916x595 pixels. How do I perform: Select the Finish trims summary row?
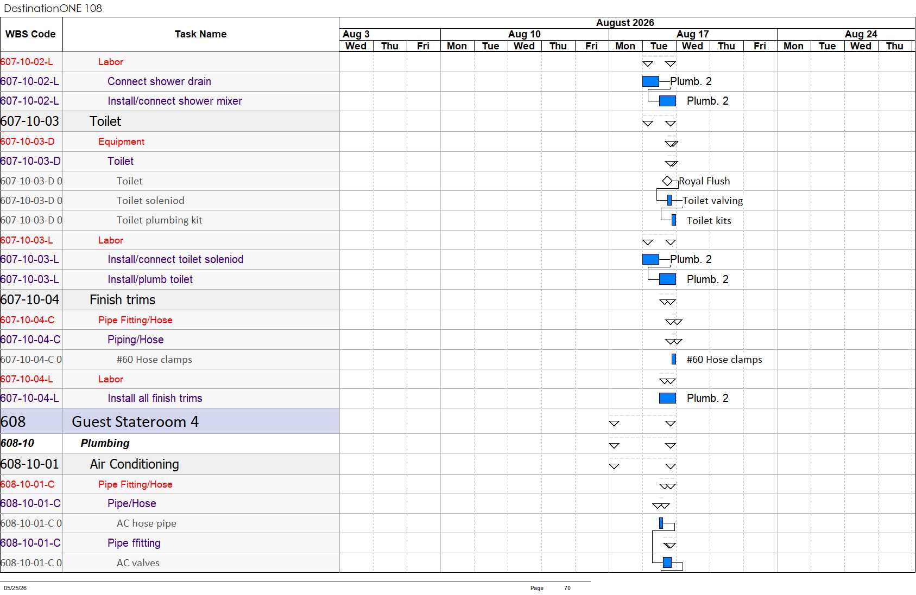click(x=169, y=300)
